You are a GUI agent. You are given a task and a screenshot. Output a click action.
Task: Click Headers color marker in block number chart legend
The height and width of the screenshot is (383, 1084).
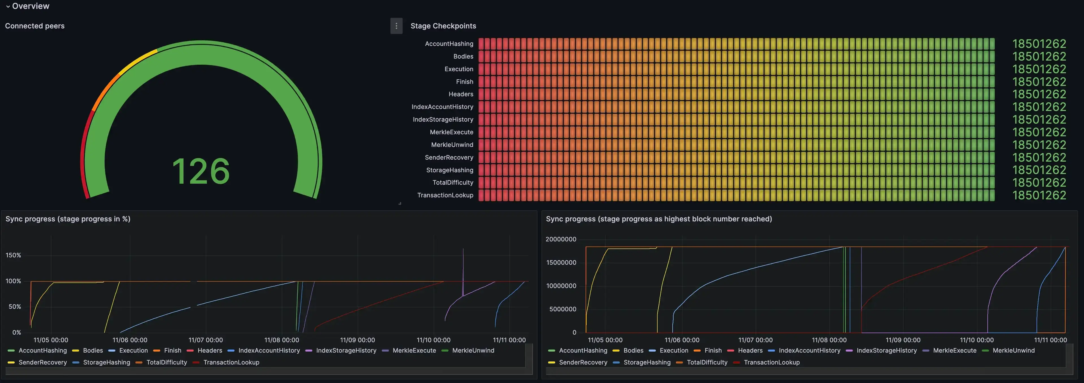(x=731, y=351)
